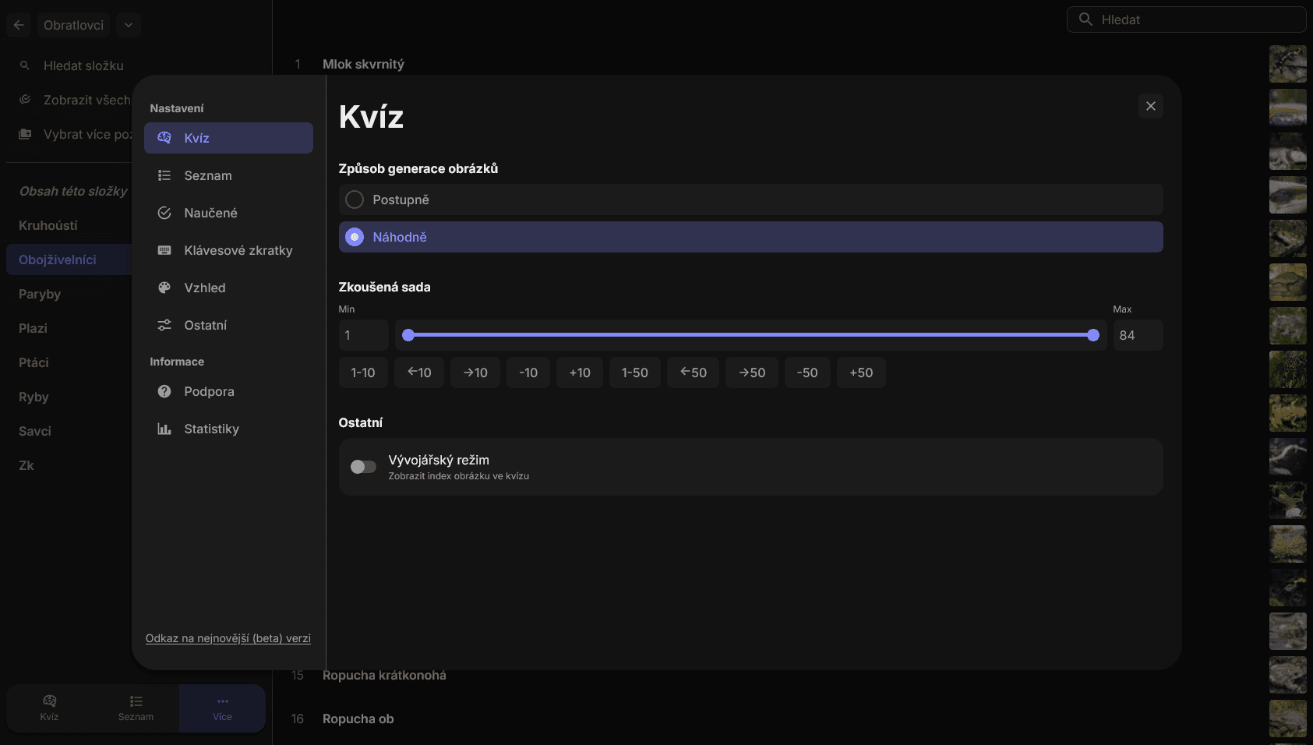Click the Hledat složku search icon
The image size is (1313, 745).
[25, 65]
